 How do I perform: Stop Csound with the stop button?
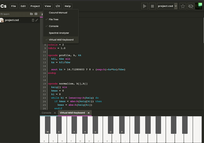coord(152,6)
